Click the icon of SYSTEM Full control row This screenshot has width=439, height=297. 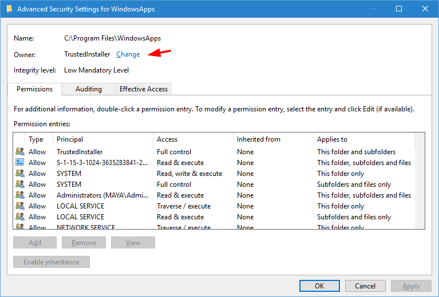pos(20,184)
